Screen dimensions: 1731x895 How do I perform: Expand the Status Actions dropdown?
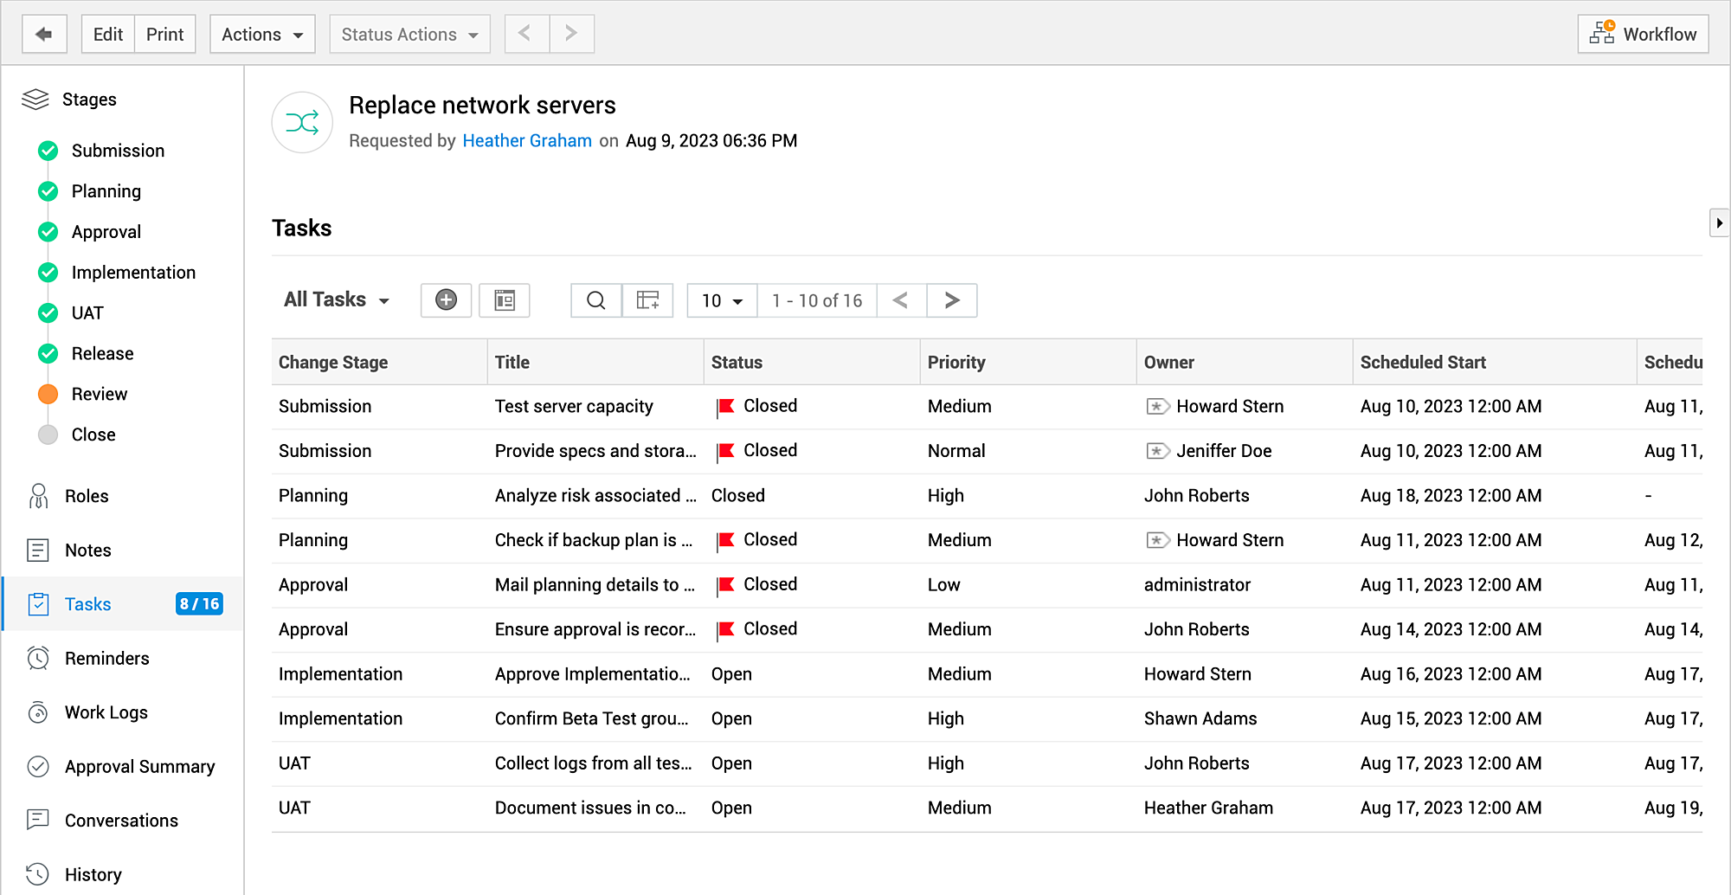point(409,35)
